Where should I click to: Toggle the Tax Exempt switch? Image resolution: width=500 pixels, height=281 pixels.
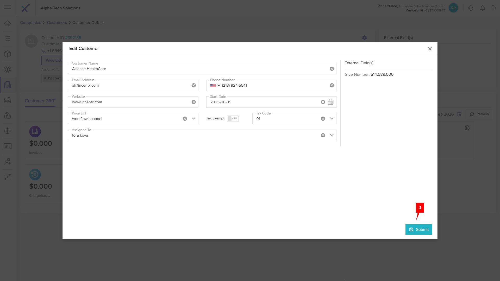[x=232, y=118]
